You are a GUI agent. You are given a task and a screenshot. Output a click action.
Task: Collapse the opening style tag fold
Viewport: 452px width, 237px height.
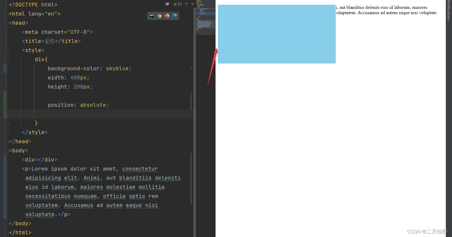[x=6, y=51]
